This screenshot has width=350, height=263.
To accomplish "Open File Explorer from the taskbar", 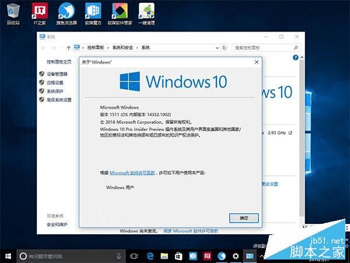I will pyautogui.click(x=164, y=256).
